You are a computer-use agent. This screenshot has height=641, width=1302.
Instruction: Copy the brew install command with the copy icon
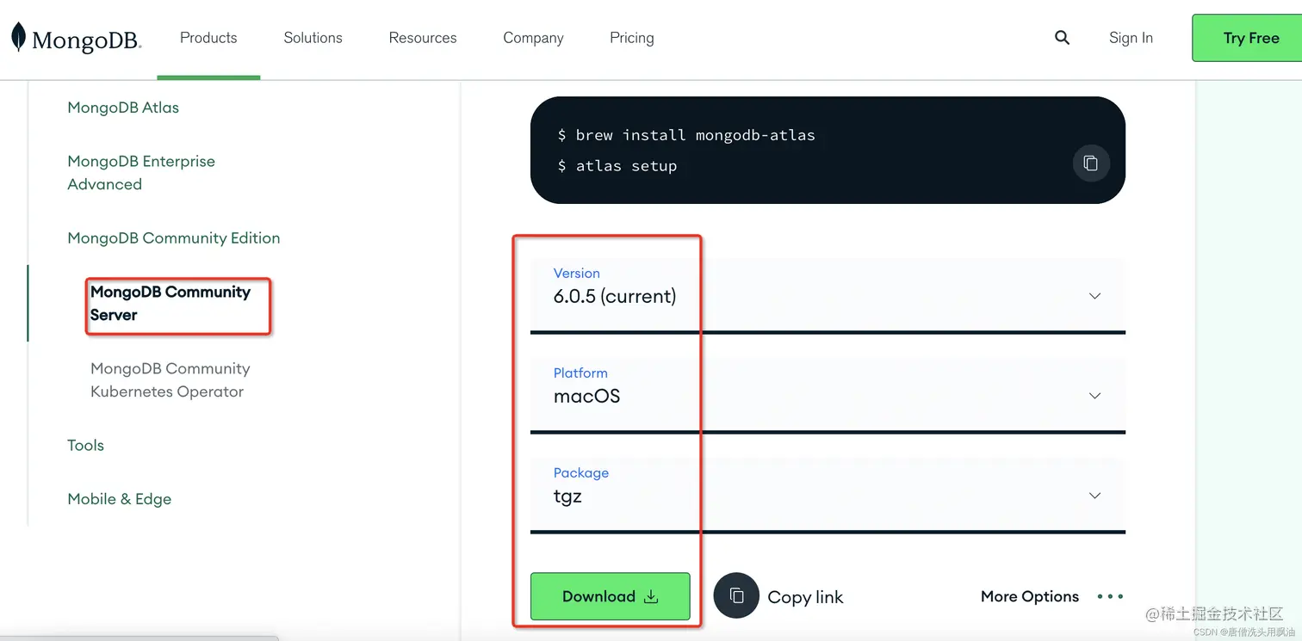pos(1090,163)
